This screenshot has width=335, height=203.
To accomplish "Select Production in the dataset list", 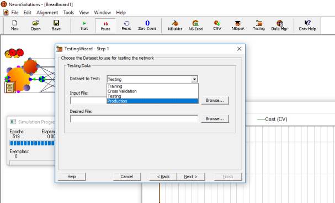I will point(152,101).
